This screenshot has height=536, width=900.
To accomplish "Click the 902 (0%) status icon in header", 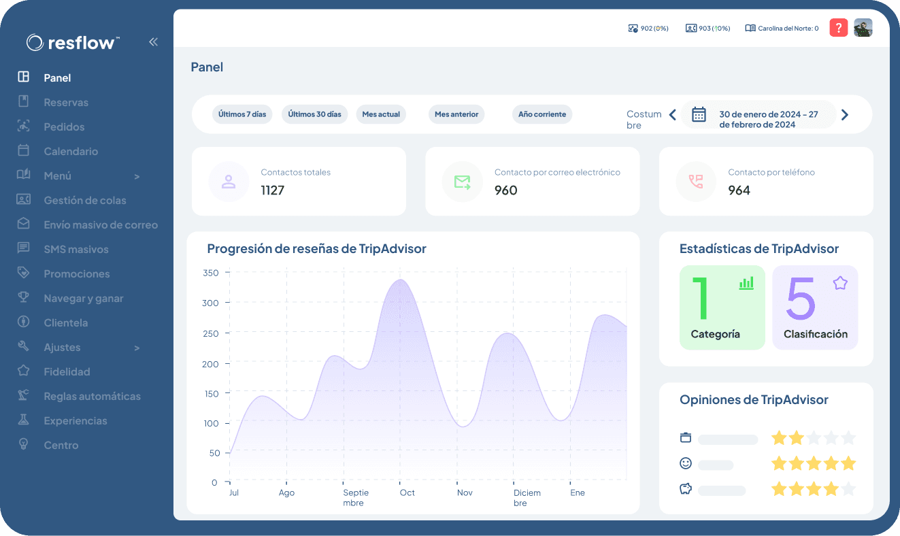I will point(633,29).
